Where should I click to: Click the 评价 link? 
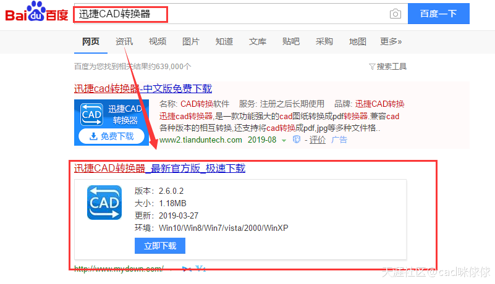318,140
